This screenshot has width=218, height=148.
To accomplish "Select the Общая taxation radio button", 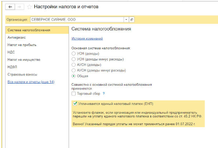I will click(73, 76).
